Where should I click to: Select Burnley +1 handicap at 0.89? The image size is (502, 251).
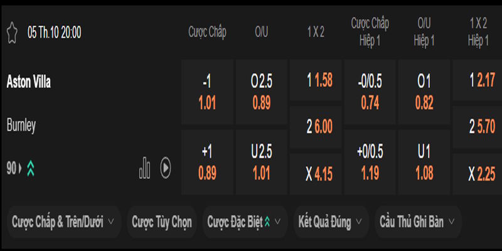point(207,163)
